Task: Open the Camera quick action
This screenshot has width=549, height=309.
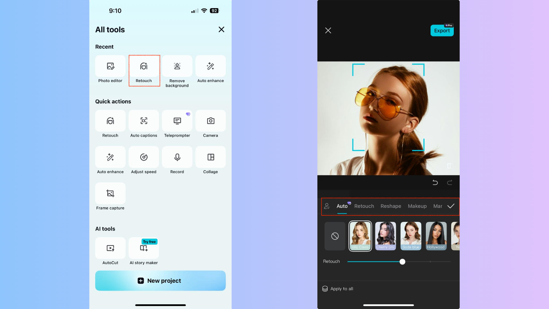Action: pyautogui.click(x=211, y=124)
